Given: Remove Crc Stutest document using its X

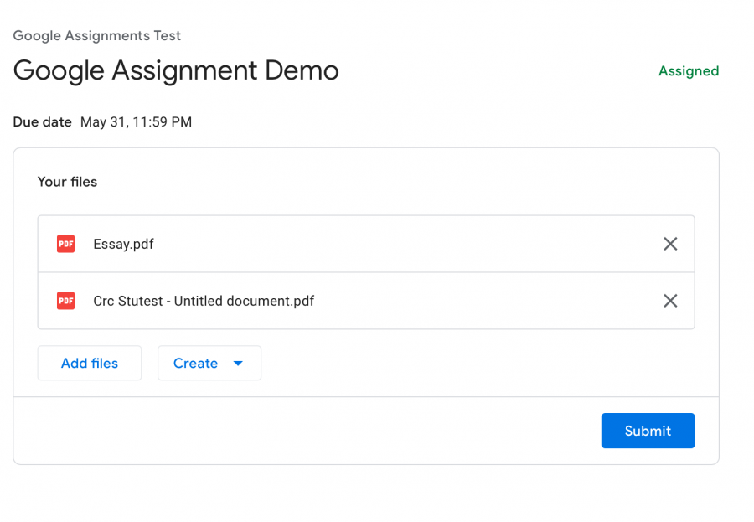Looking at the screenshot, I should click(x=670, y=301).
